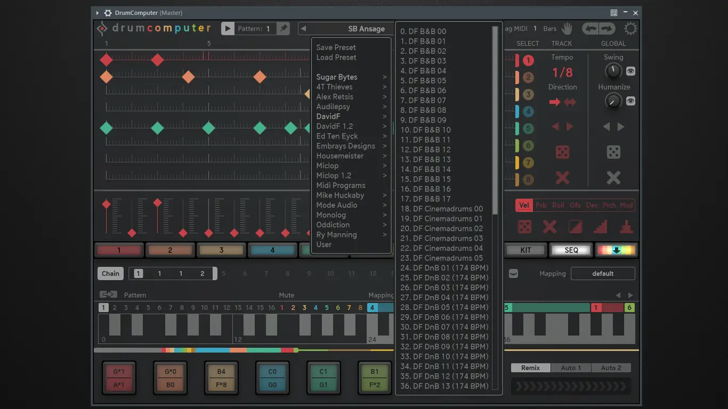The height and width of the screenshot is (409, 728).
Task: Select the bidirectional direction arrows in Track
Action: click(570, 102)
